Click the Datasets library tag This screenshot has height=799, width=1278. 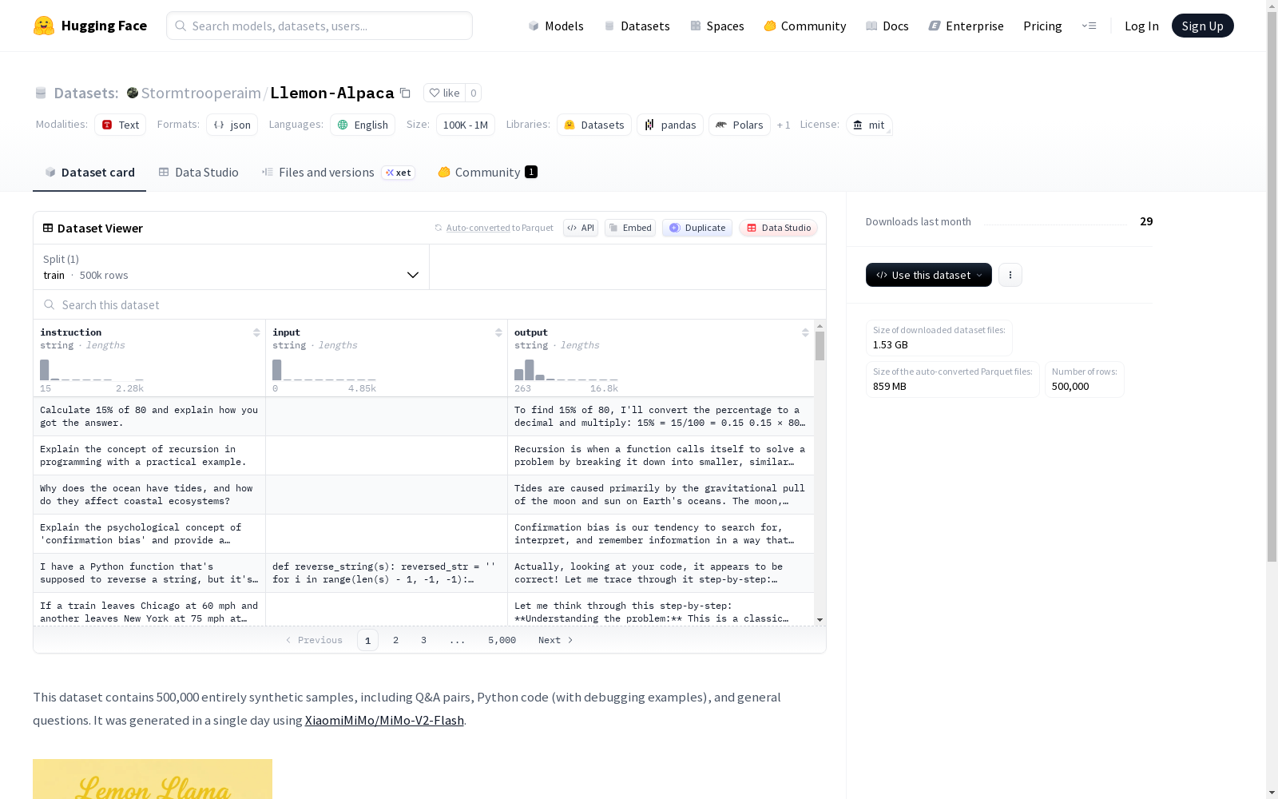click(594, 125)
